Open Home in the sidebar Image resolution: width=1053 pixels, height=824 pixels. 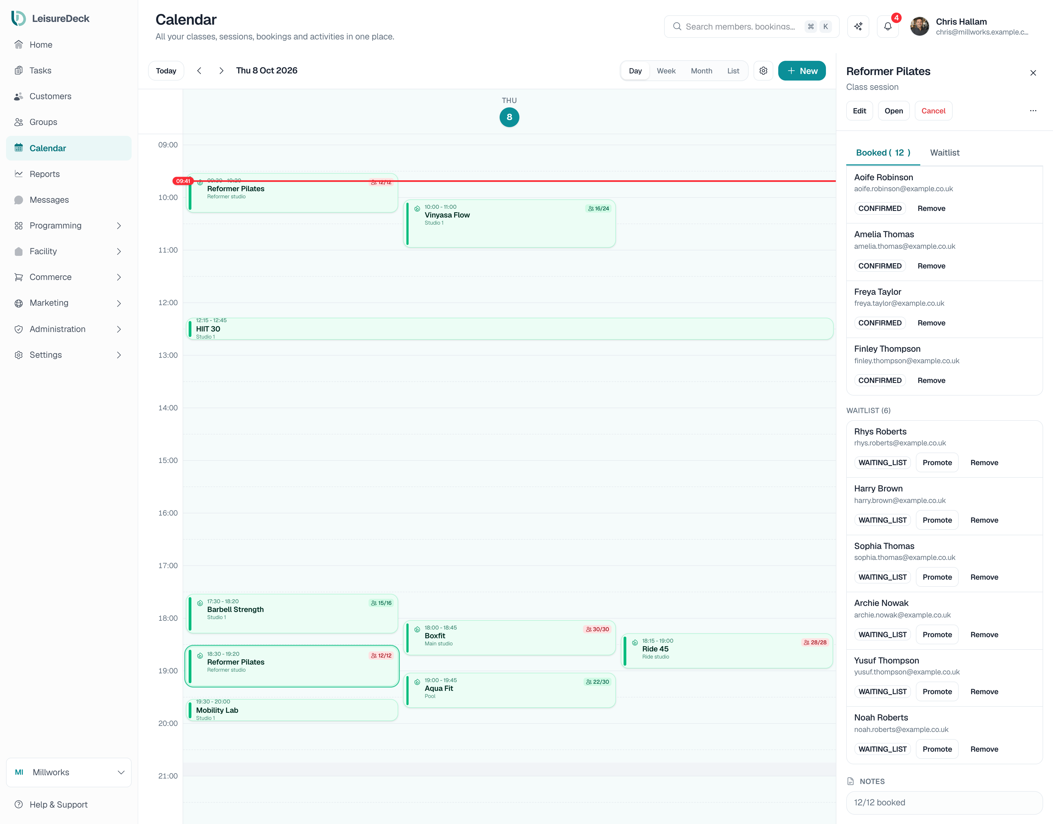coord(69,45)
